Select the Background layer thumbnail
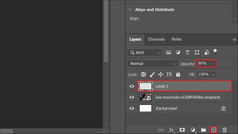Screen dimensions: 238x134 [x=146, y=108]
